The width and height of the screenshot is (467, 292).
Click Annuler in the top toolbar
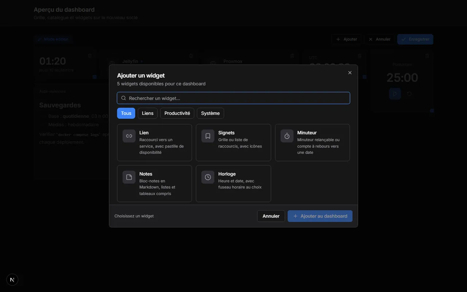(x=379, y=39)
